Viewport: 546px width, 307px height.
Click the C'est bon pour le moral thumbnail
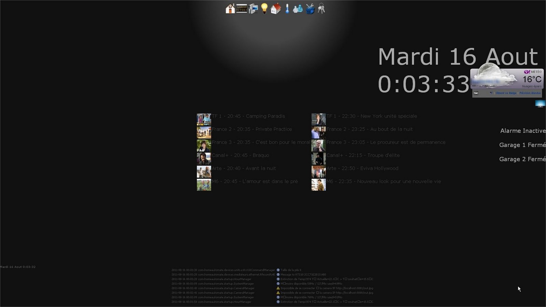point(204,146)
